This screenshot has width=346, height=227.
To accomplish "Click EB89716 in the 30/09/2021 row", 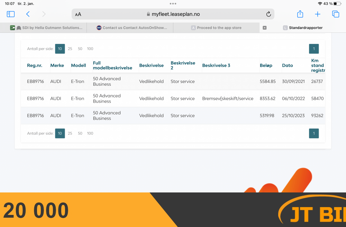I will [x=35, y=81].
